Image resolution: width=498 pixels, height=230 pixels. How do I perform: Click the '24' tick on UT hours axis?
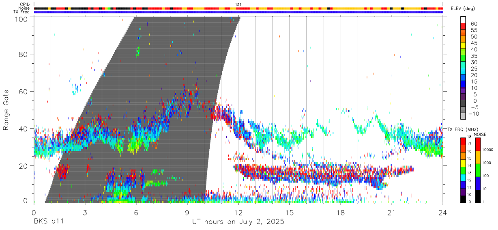443,212
